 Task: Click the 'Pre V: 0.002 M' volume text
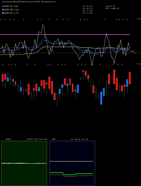tap(112, 8)
